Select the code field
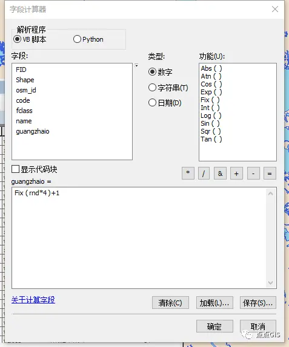The image size is (289, 347). tap(23, 100)
